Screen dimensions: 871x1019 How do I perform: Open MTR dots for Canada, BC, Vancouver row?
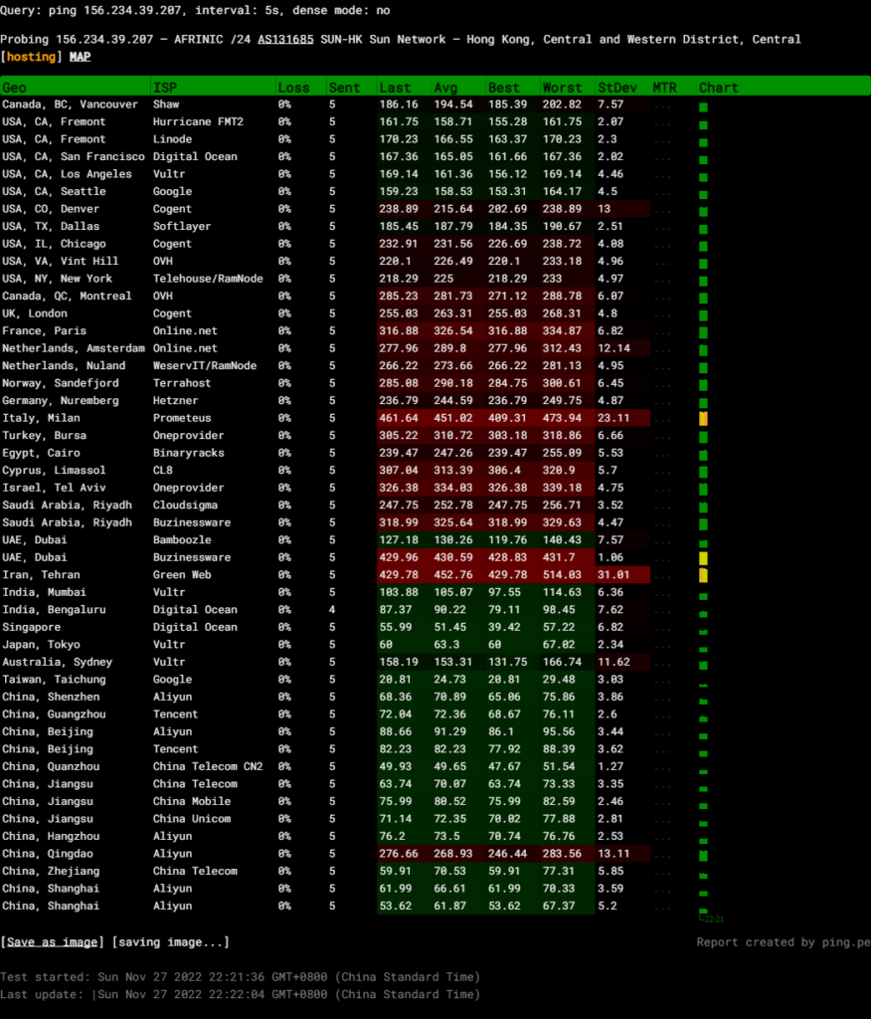coord(663,105)
